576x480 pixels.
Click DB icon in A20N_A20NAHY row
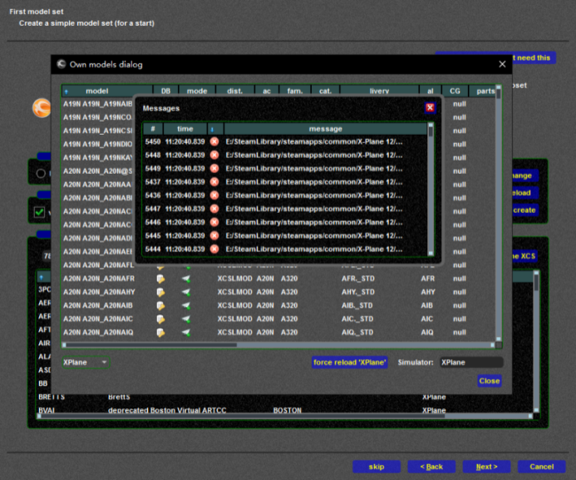click(162, 292)
